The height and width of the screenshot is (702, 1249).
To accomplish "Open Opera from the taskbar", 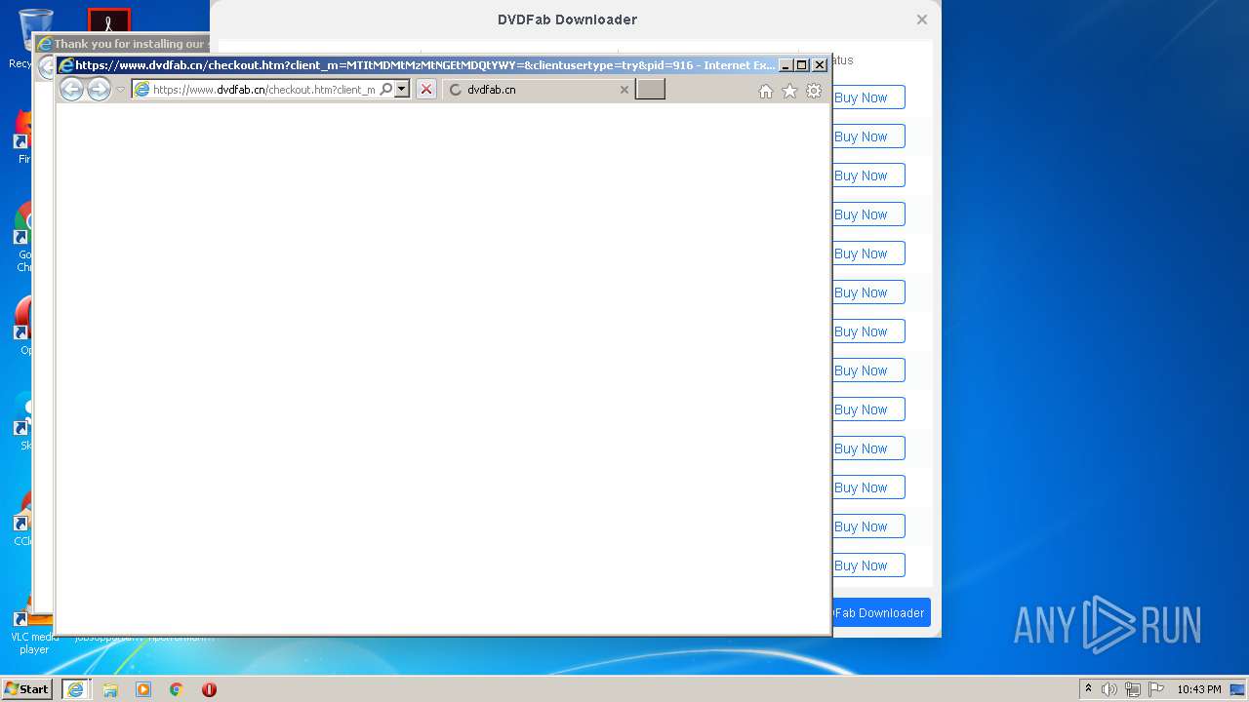I will coord(209,689).
